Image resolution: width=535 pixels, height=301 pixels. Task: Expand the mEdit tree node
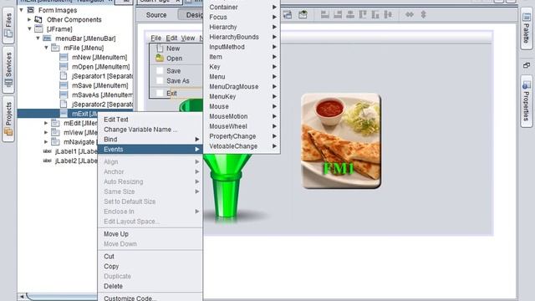[x=46, y=123]
